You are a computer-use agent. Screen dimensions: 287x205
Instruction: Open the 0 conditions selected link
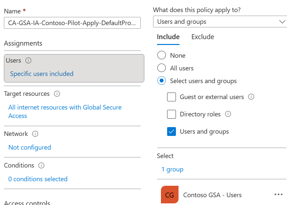point(38,179)
